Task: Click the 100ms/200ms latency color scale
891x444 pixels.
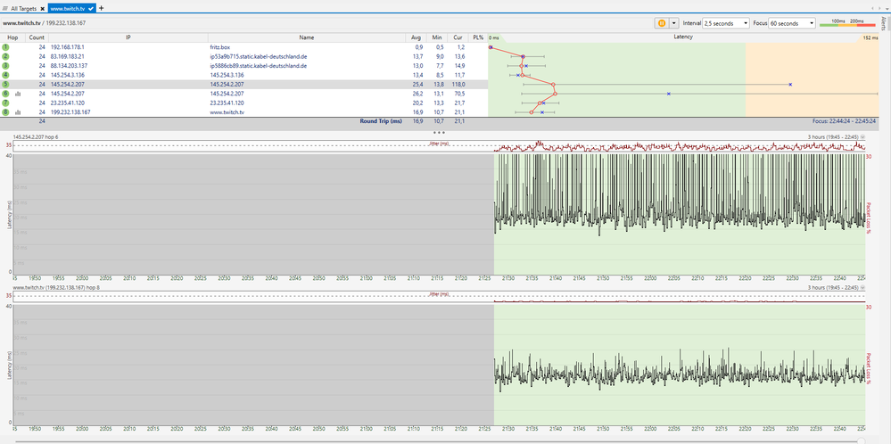Action: [848, 22]
